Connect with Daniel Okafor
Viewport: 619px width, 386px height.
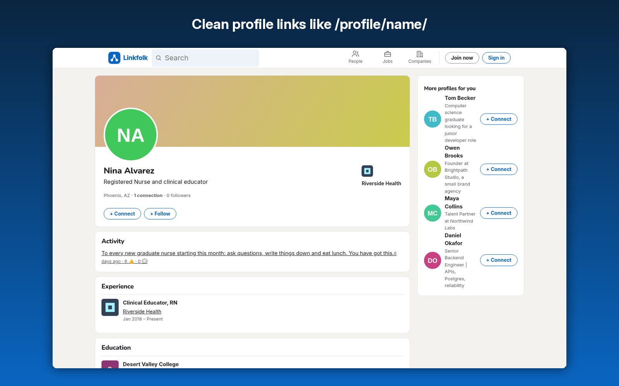tap(499, 260)
